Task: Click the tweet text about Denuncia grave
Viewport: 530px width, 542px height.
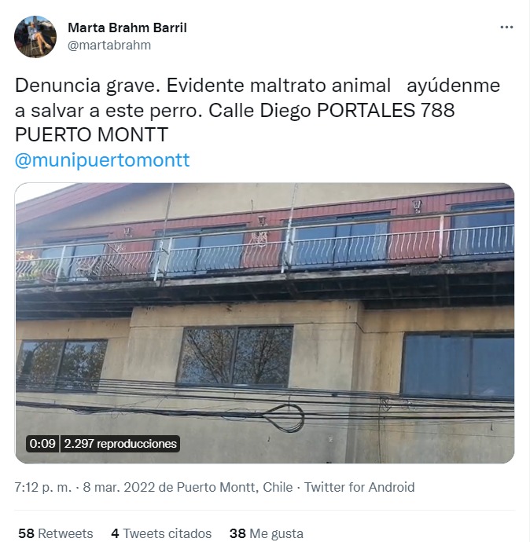Action: 257,110
